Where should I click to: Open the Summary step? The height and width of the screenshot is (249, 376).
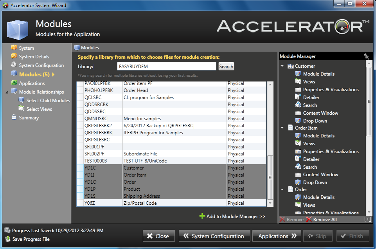pyautogui.click(x=29, y=118)
